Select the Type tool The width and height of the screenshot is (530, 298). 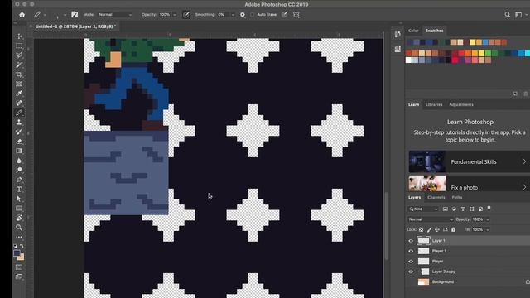point(19,190)
